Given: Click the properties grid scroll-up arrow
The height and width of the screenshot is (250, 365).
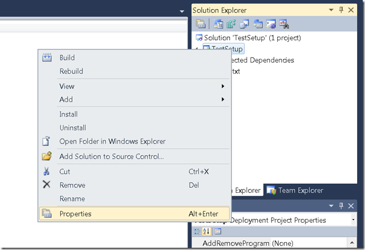Looking at the screenshot, I should (352, 243).
